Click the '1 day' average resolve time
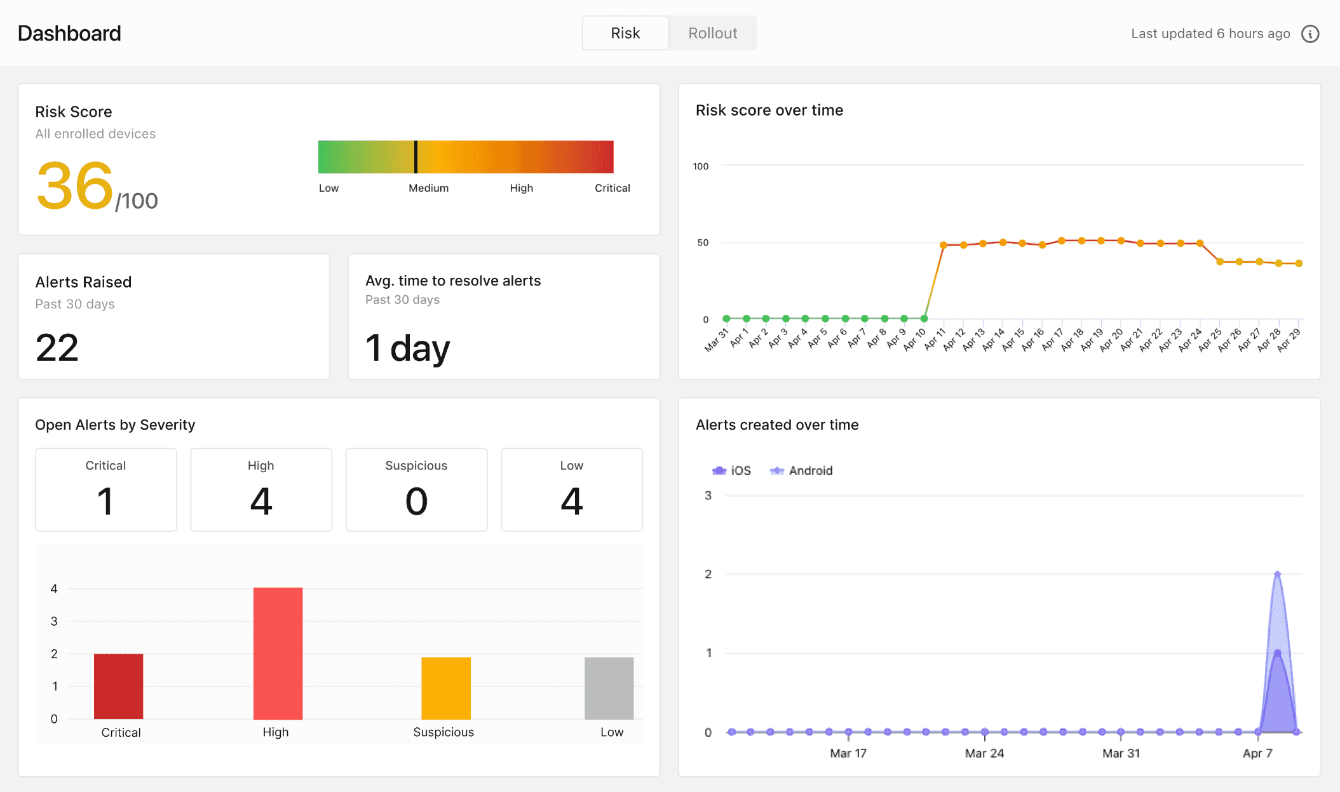1340x792 pixels. (x=408, y=349)
